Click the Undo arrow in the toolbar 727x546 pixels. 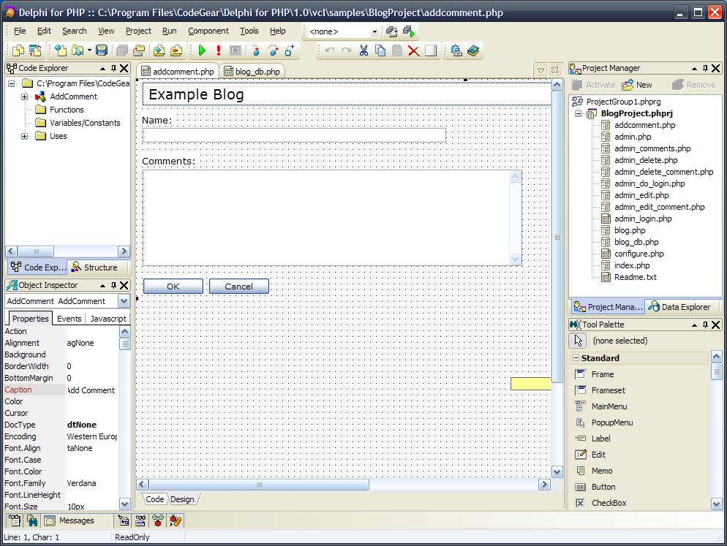[330, 50]
